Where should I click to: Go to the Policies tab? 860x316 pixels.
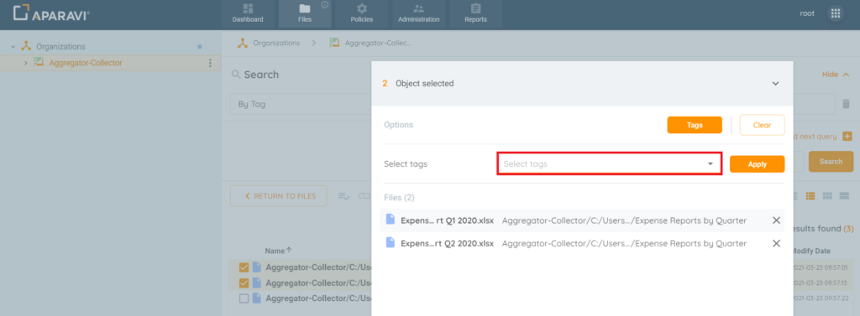coord(362,13)
